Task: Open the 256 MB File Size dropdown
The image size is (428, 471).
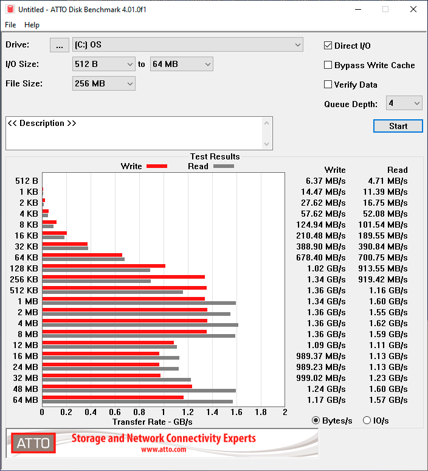Action: click(104, 83)
